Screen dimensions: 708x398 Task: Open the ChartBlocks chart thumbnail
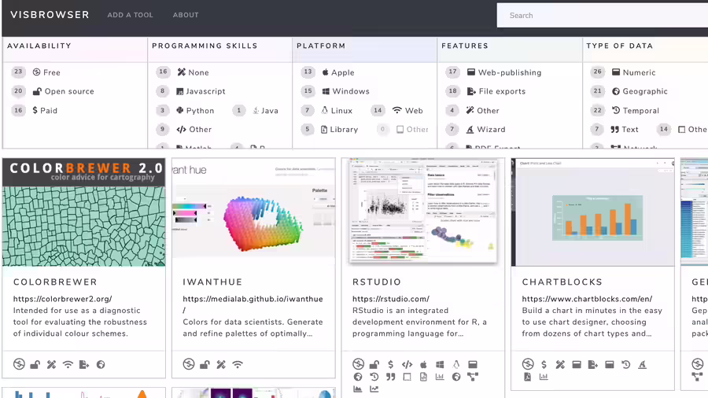[x=593, y=212]
